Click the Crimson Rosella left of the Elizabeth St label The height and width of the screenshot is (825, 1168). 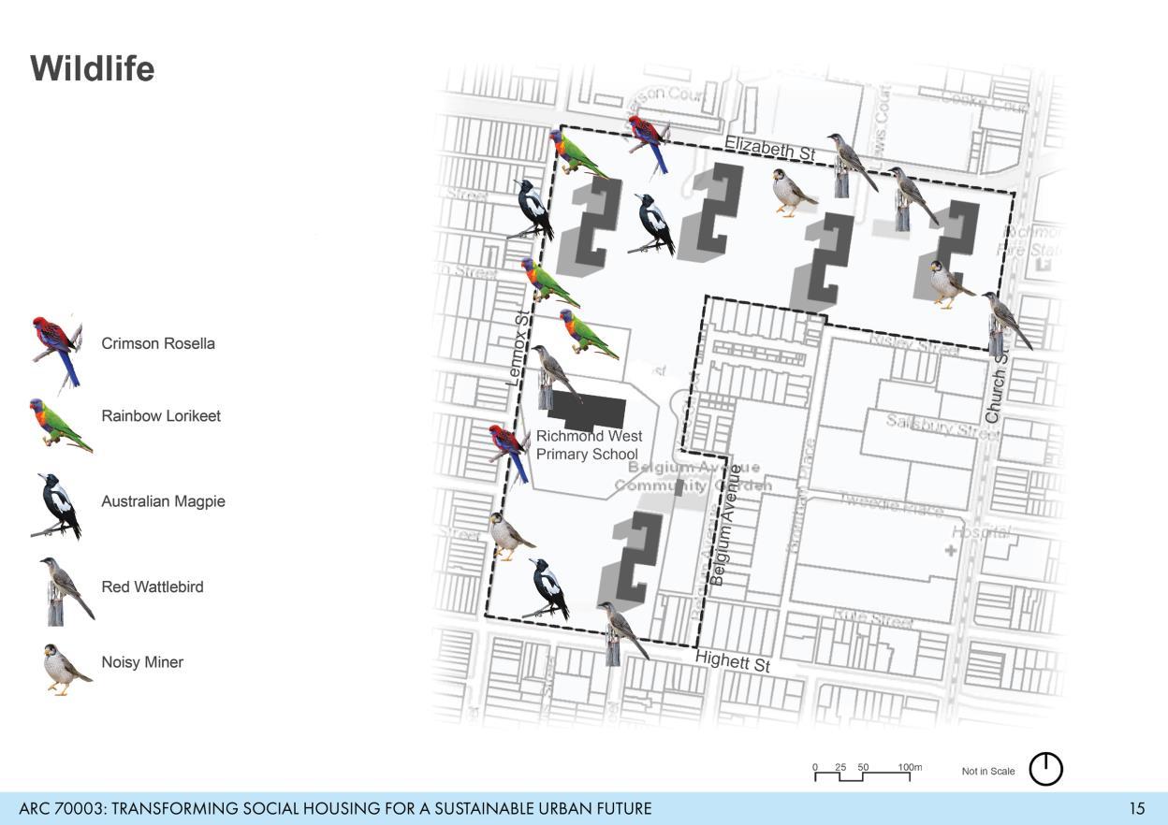(649, 143)
